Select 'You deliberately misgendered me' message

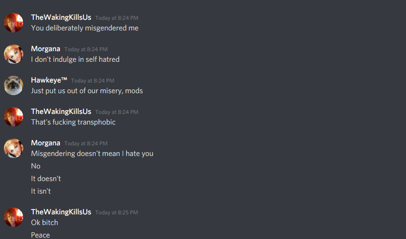coord(84,28)
